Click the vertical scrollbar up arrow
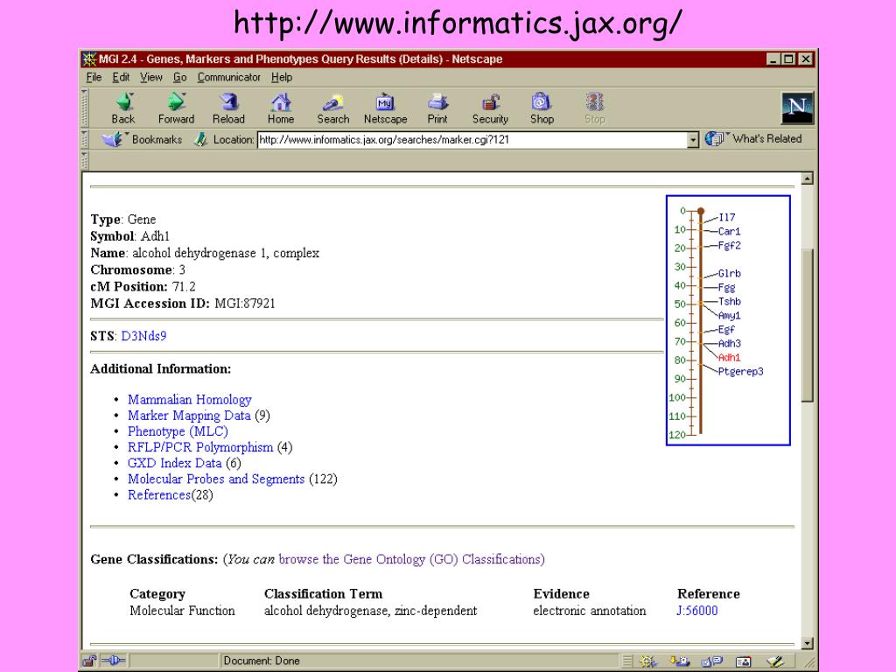 [807, 178]
